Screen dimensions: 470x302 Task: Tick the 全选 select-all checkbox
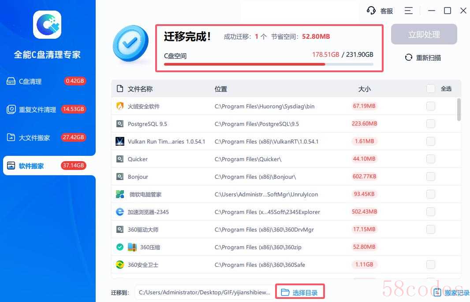pyautogui.click(x=431, y=88)
